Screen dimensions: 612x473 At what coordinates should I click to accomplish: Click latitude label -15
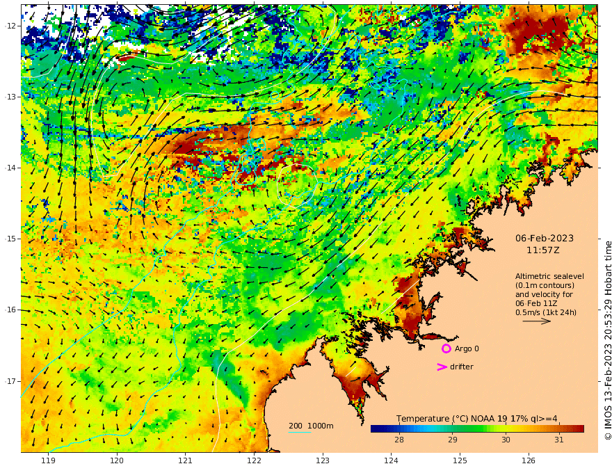click(10, 239)
